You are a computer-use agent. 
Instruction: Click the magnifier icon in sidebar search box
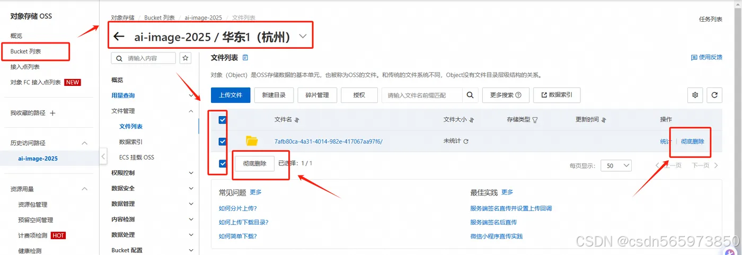click(118, 58)
